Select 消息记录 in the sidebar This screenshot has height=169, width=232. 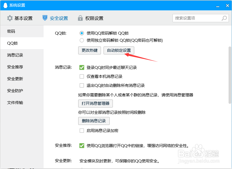point(22,55)
